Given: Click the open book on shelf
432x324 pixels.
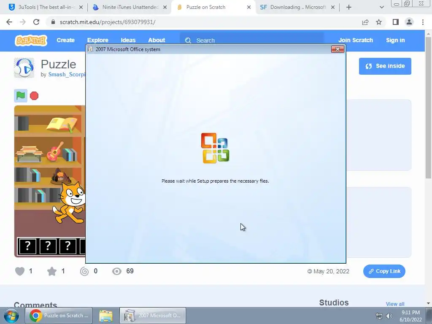Looking at the screenshot, I should coord(62,124).
